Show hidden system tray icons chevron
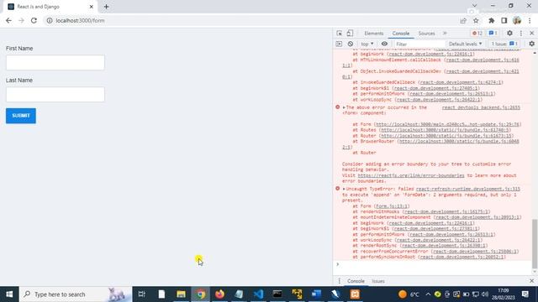Screen dimensions: 538x302 (x=428, y=294)
